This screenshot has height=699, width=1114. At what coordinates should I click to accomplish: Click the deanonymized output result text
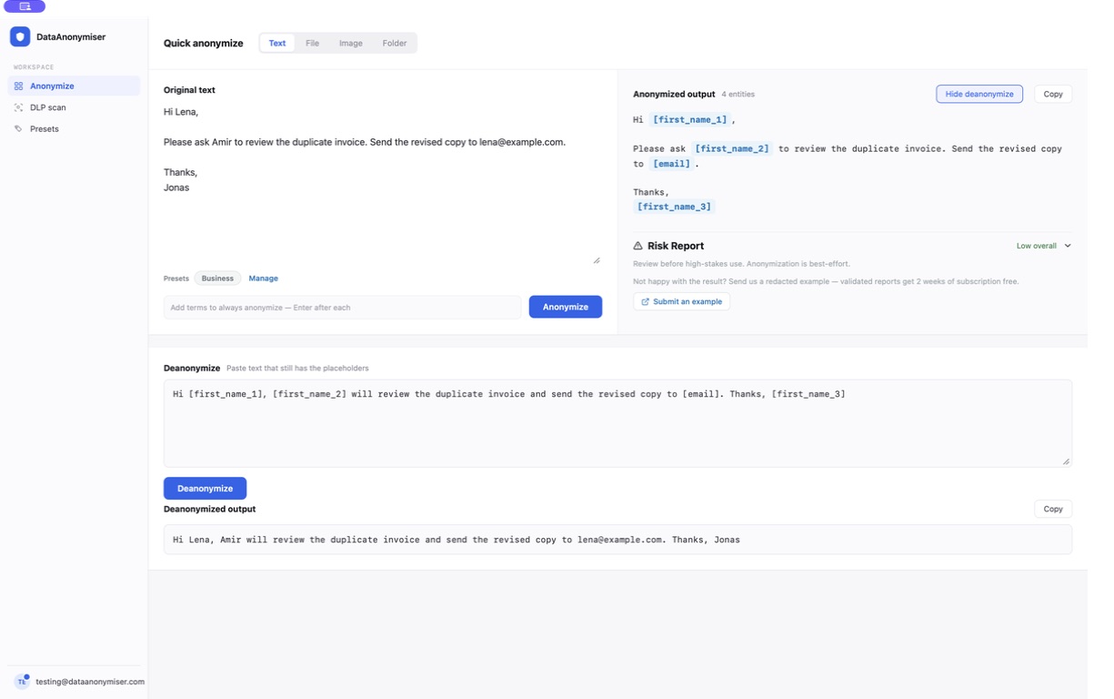pos(457,540)
